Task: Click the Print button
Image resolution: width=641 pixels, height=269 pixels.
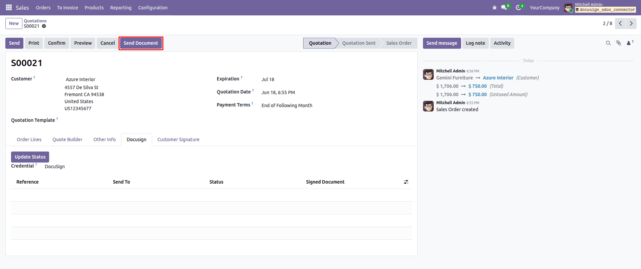Action: pyautogui.click(x=34, y=43)
